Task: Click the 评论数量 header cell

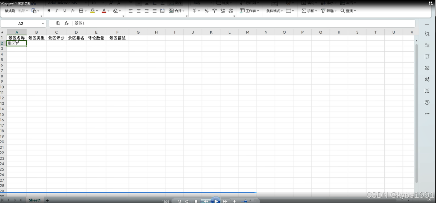Action: pos(96,38)
